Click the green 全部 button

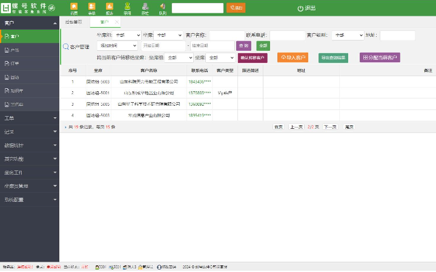pos(263,46)
